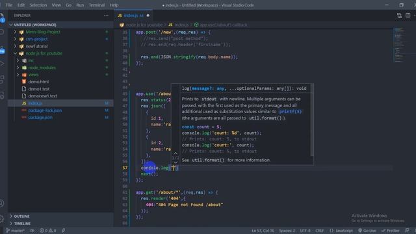Show previous signature in tooltip

point(175,153)
